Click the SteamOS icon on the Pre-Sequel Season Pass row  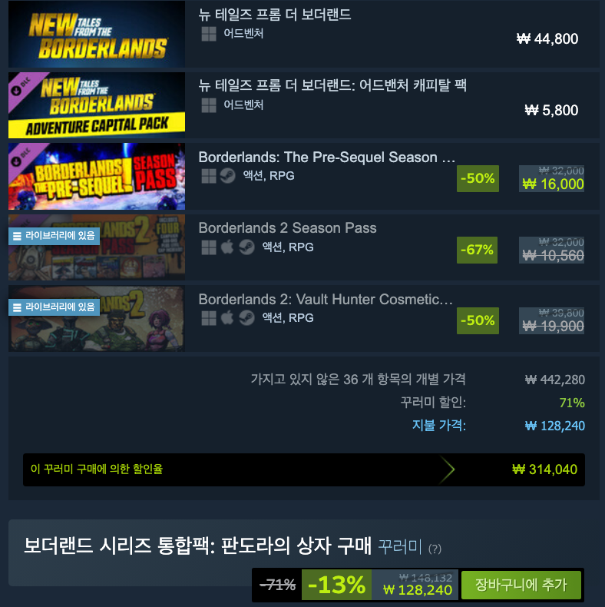[227, 176]
